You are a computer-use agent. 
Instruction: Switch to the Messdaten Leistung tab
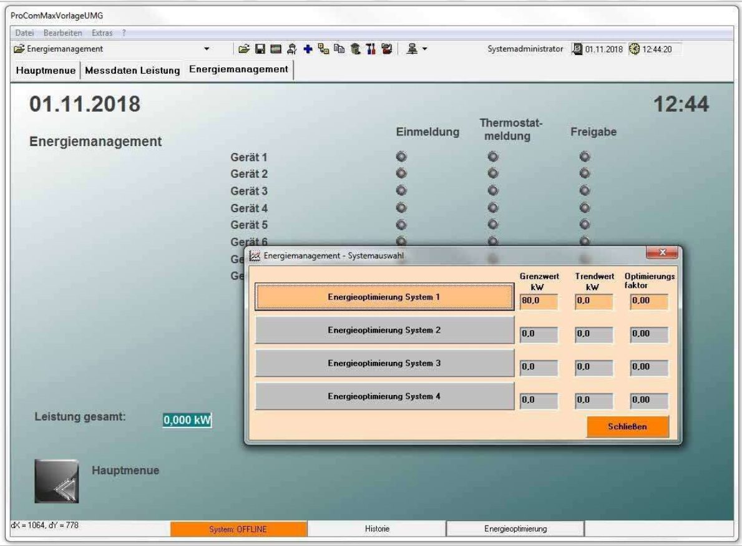tap(132, 71)
